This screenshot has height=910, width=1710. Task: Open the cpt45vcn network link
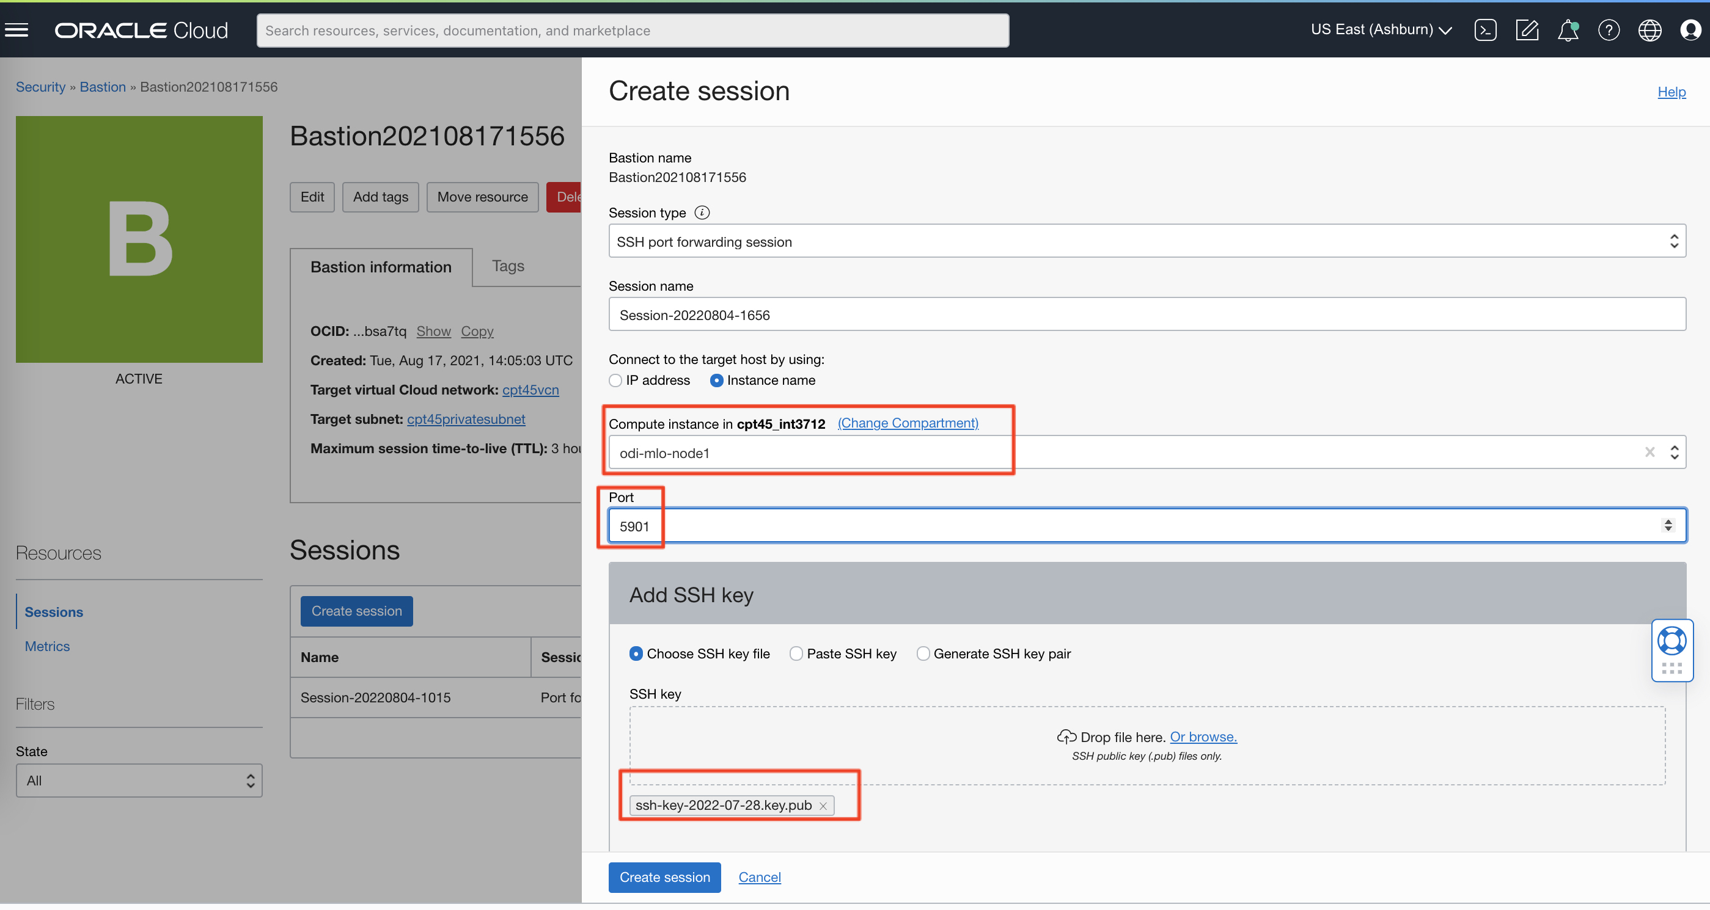(530, 390)
